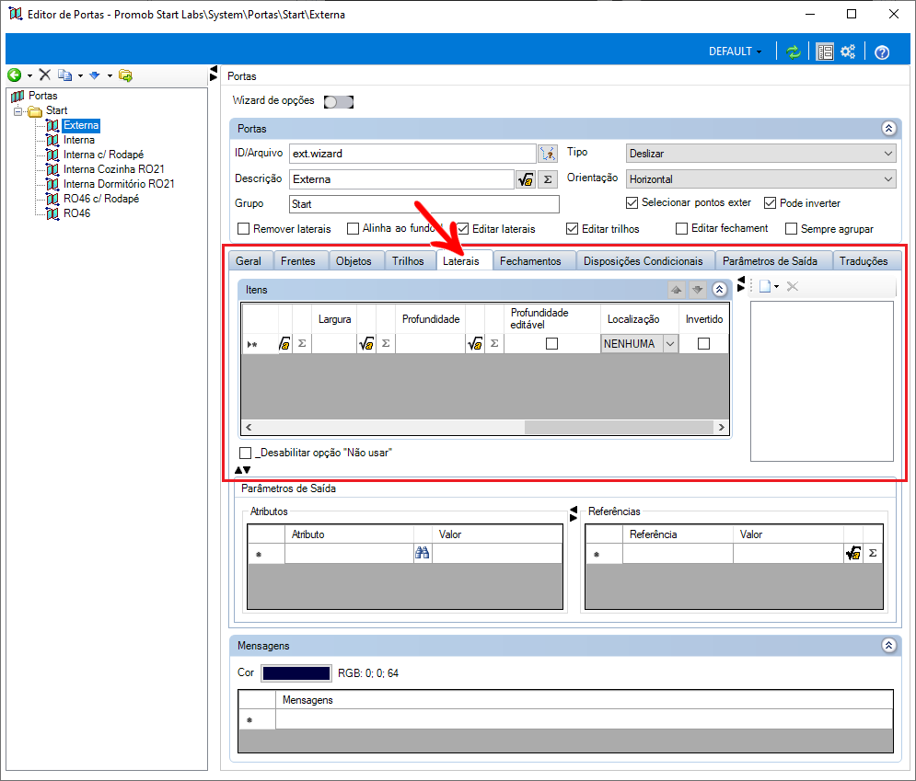916x781 pixels.
Task: Open the dropdown arrow beside new document icon
Action: [x=776, y=287]
